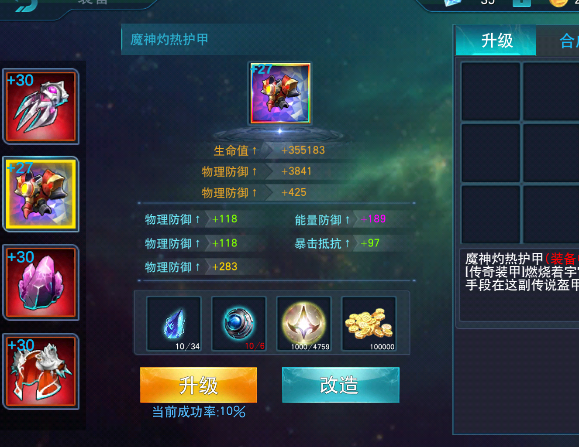
Task: Click the teal 改造 remodel button
Action: 341,385
